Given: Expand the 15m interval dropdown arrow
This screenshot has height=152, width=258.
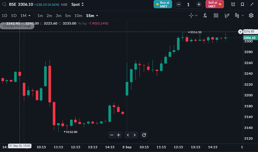Looking at the screenshot, I should [x=97, y=16].
